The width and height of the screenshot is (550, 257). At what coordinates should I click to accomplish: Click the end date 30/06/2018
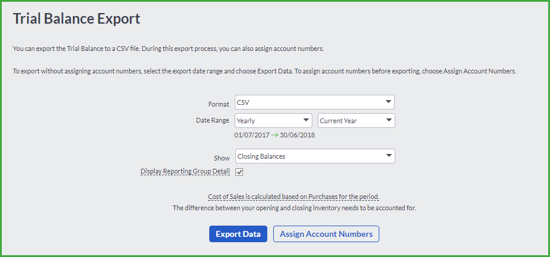pyautogui.click(x=297, y=135)
